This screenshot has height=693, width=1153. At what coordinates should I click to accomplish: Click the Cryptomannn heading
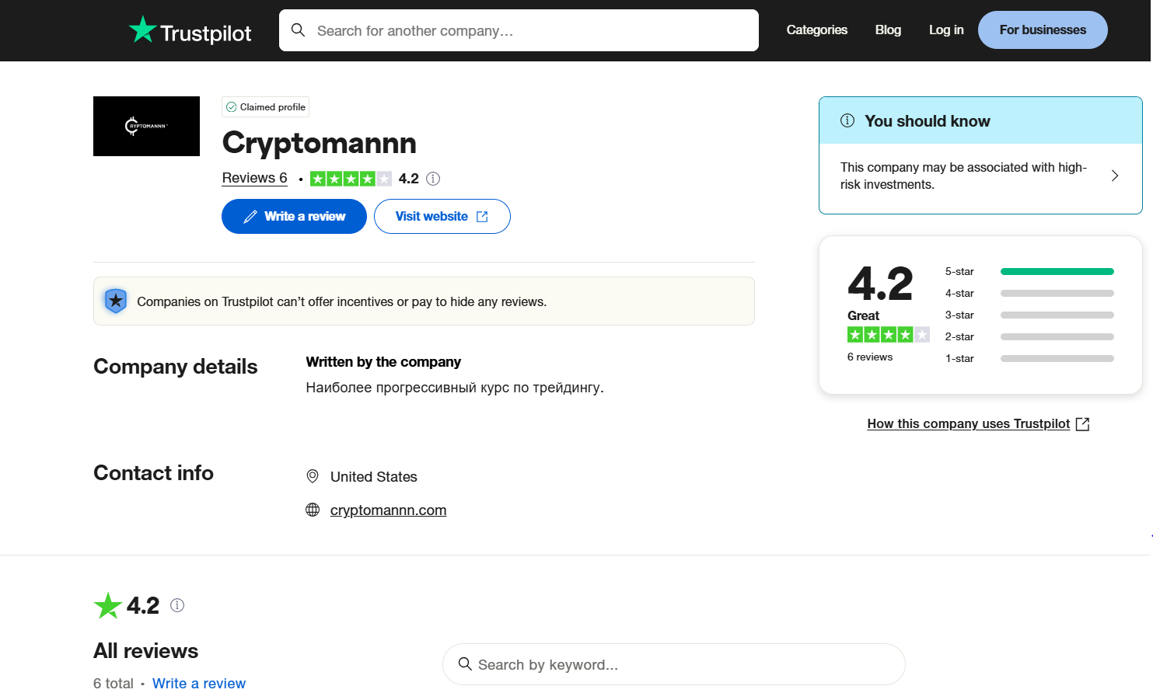320,143
